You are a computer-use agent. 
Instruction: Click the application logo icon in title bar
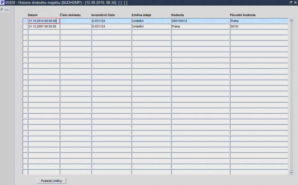[x=2, y=3]
